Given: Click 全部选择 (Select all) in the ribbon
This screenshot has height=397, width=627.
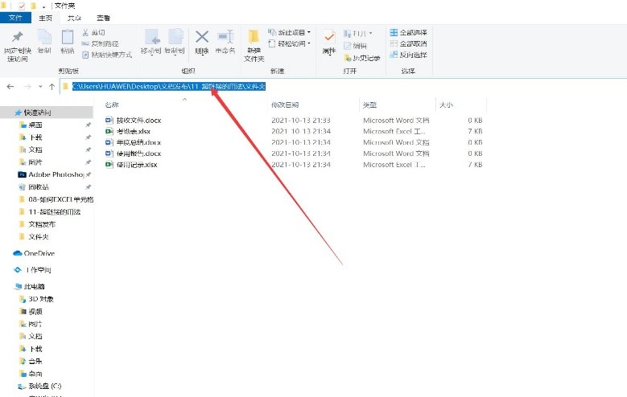Looking at the screenshot, I should [408, 32].
